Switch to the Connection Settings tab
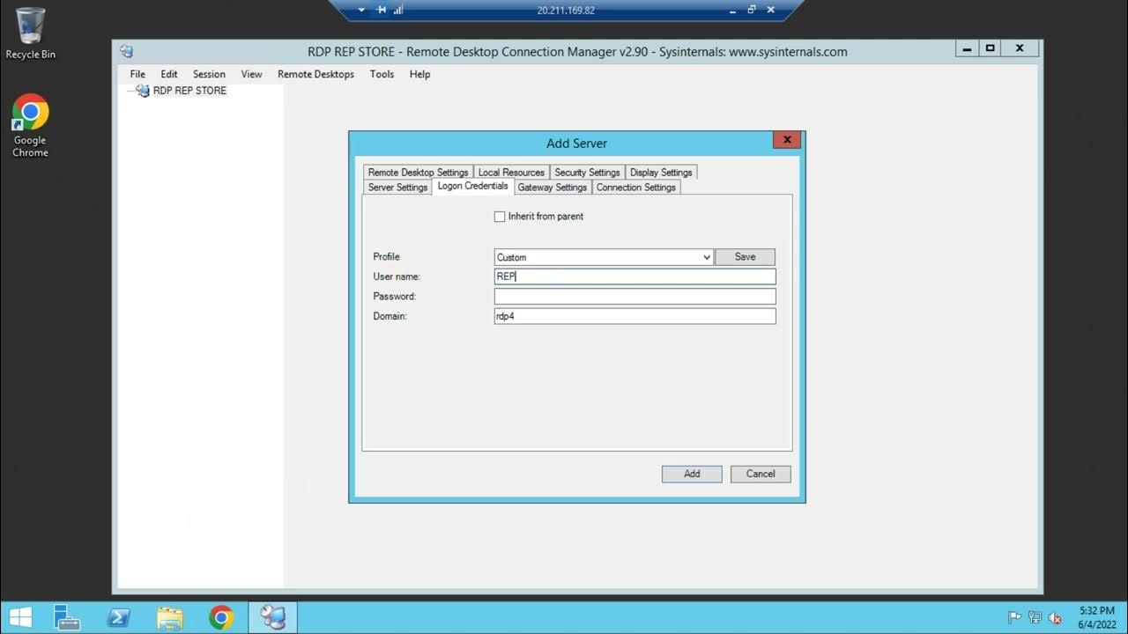The width and height of the screenshot is (1128, 634). [x=636, y=188]
